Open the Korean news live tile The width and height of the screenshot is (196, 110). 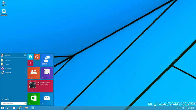(40, 86)
